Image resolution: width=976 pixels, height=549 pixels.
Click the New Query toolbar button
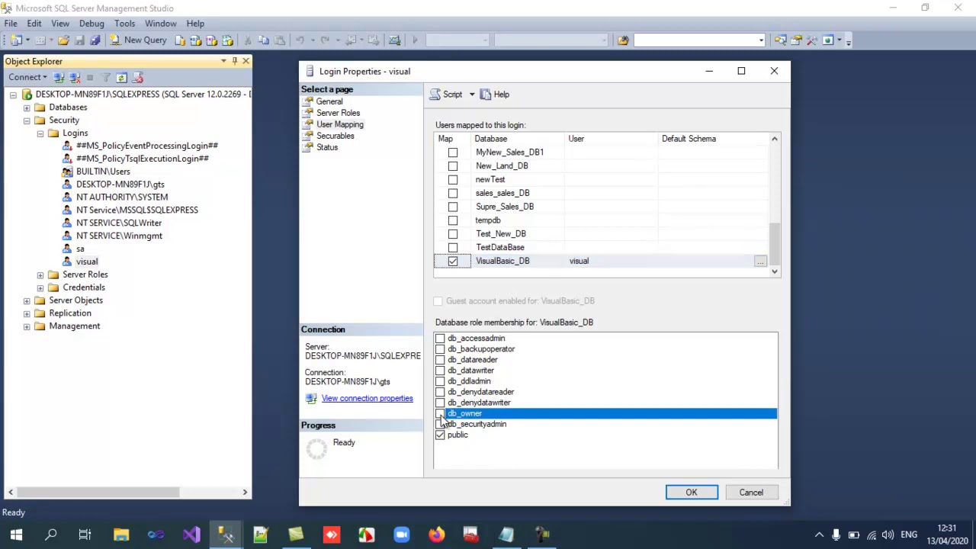(138, 40)
